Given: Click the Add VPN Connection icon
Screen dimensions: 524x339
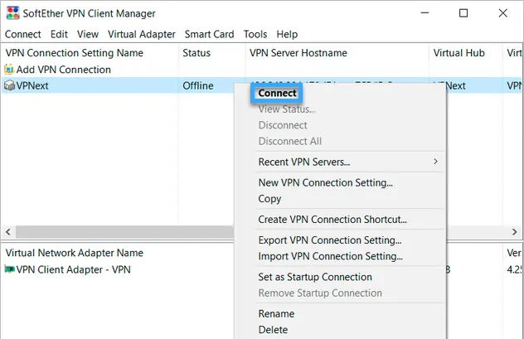Looking at the screenshot, I should click(9, 70).
